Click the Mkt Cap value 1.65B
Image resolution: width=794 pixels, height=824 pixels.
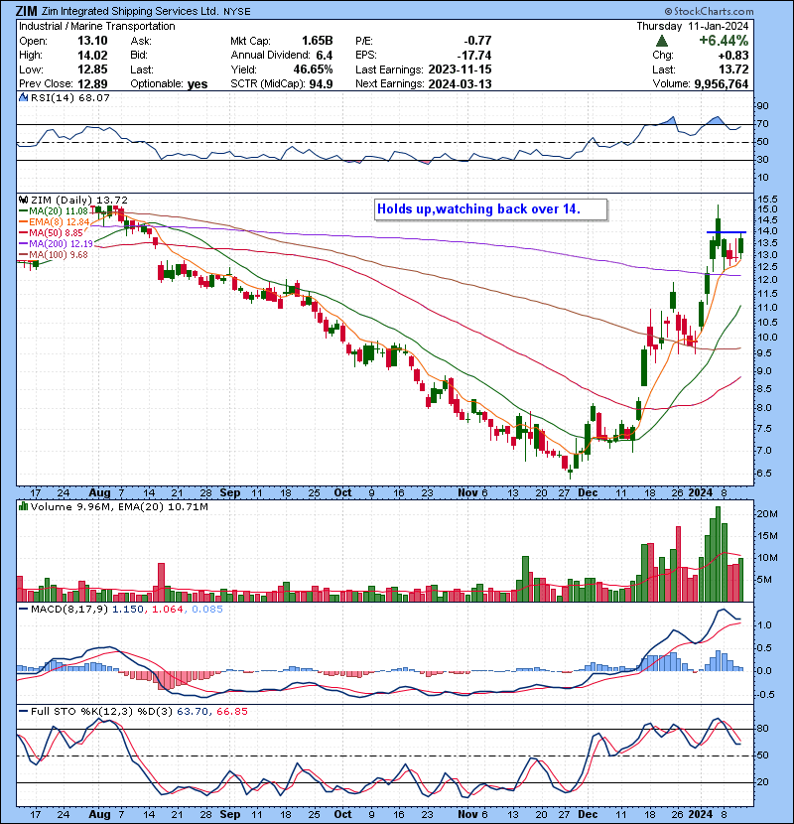317,41
